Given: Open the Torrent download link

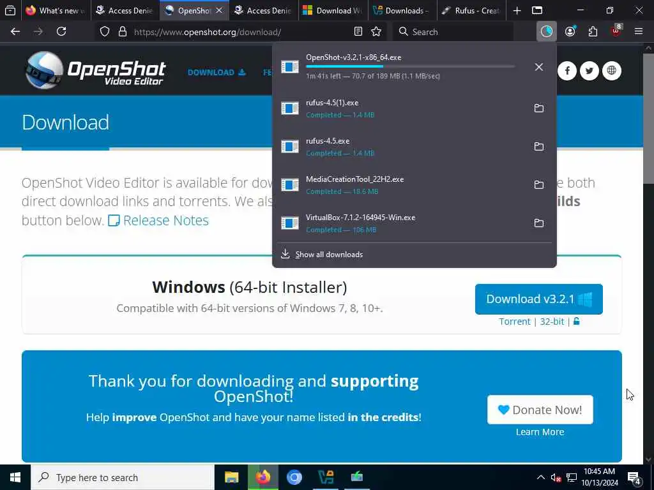Looking at the screenshot, I should coord(515,322).
